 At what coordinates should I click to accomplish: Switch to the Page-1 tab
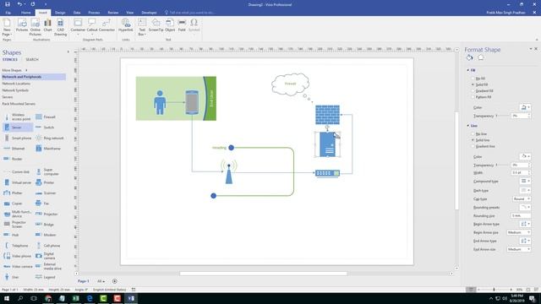[x=83, y=281]
